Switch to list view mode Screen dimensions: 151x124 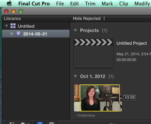51,123
